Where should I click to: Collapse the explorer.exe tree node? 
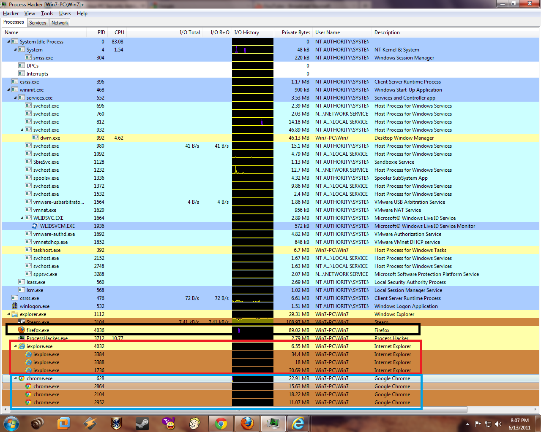(8, 314)
